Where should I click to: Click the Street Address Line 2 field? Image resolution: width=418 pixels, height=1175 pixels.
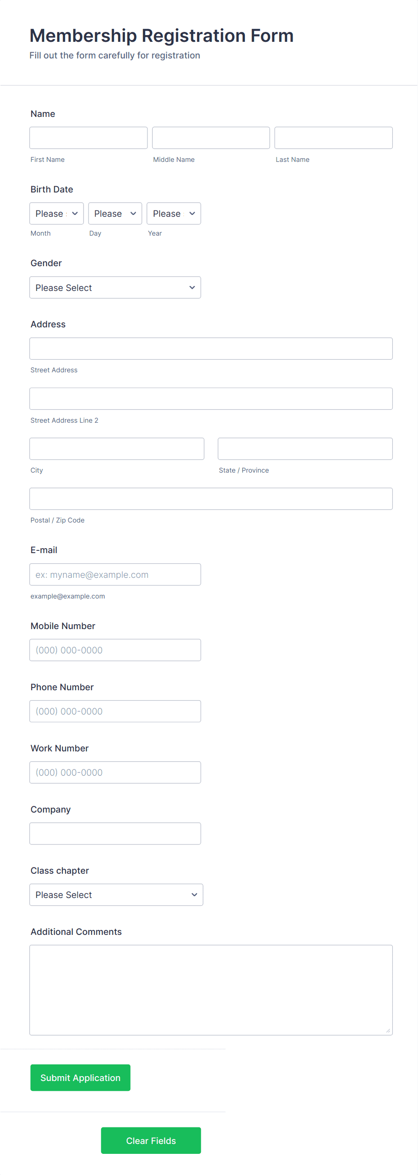click(x=211, y=398)
